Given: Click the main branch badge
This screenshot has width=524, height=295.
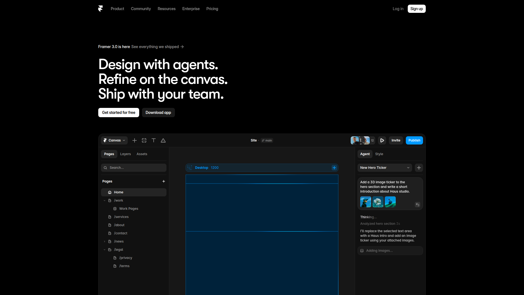Looking at the screenshot, I should pyautogui.click(x=267, y=140).
